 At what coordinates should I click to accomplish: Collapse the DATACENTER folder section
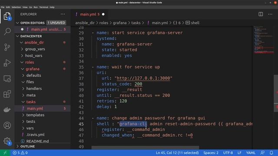17,36
